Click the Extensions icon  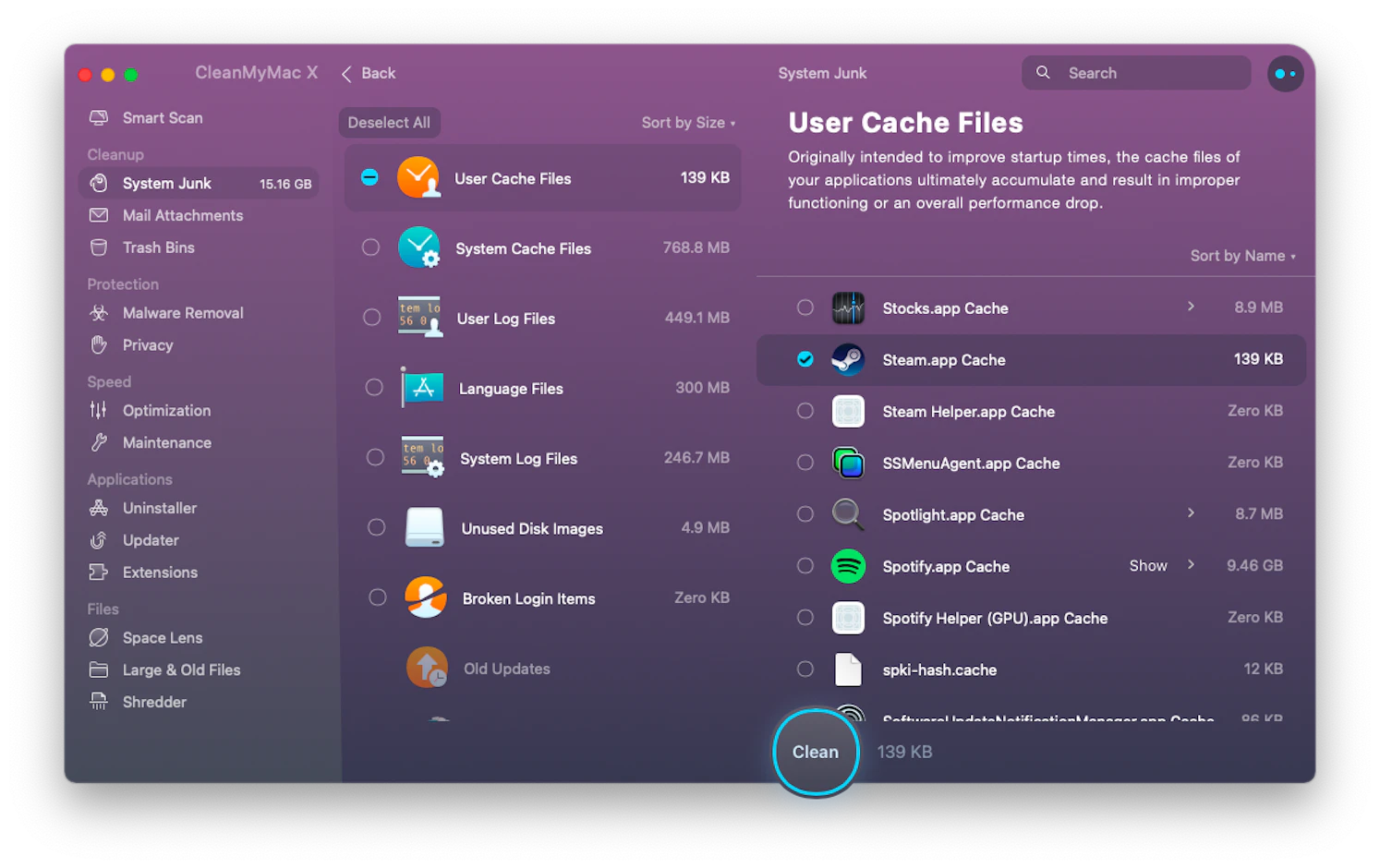pos(99,573)
